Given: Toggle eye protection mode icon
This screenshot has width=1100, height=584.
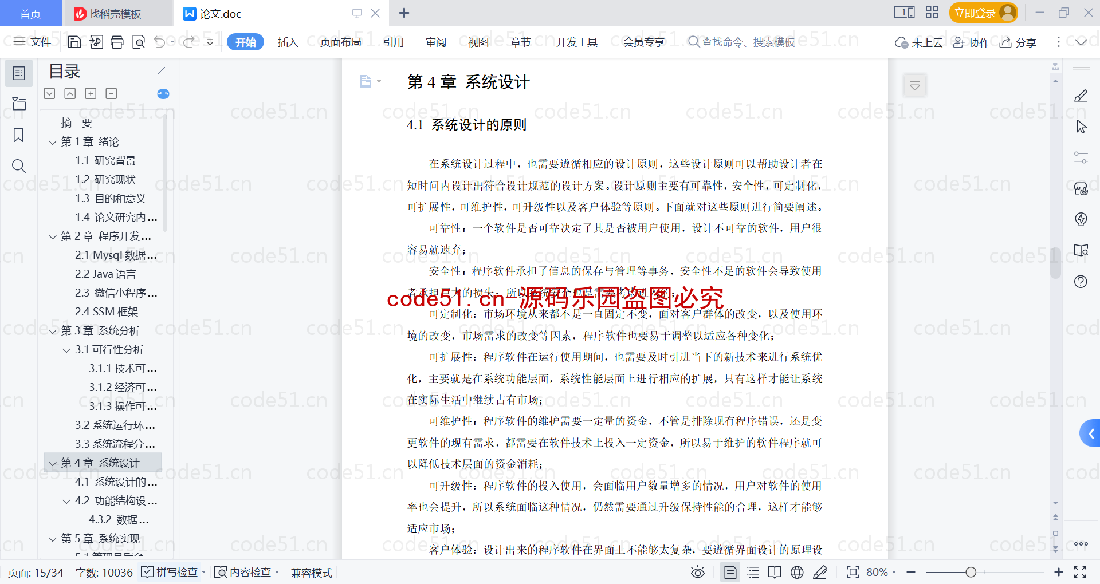Looking at the screenshot, I should point(697,572).
